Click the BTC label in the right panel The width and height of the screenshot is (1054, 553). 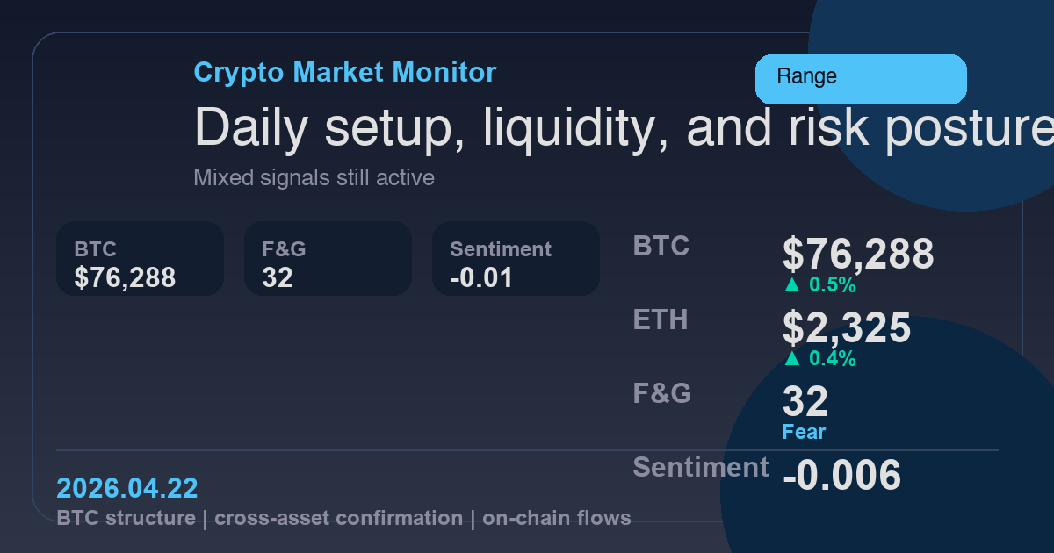click(x=661, y=247)
